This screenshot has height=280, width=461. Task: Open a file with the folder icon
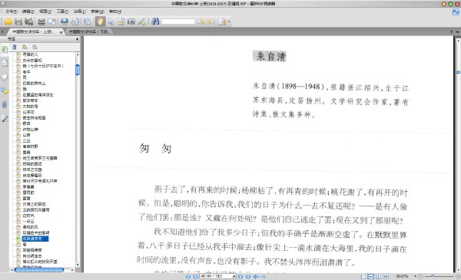tap(8, 21)
